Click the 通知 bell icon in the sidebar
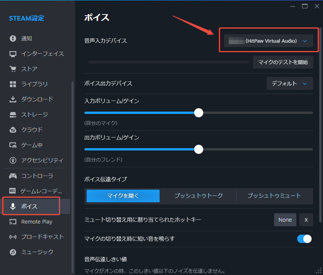This screenshot has height=275, width=323. point(13,38)
